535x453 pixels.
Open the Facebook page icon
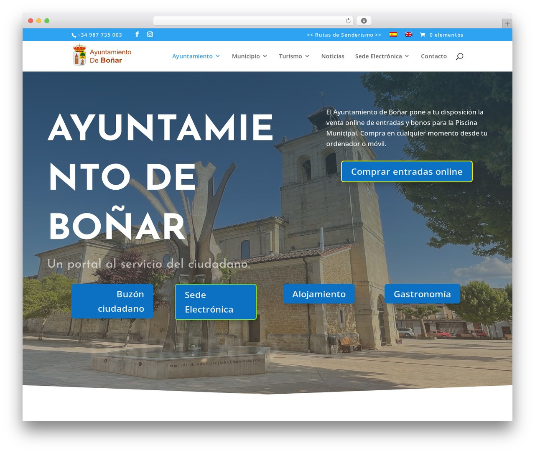click(137, 34)
